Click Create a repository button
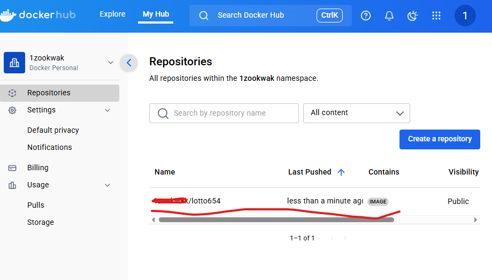This screenshot has height=280, width=492. coord(440,139)
